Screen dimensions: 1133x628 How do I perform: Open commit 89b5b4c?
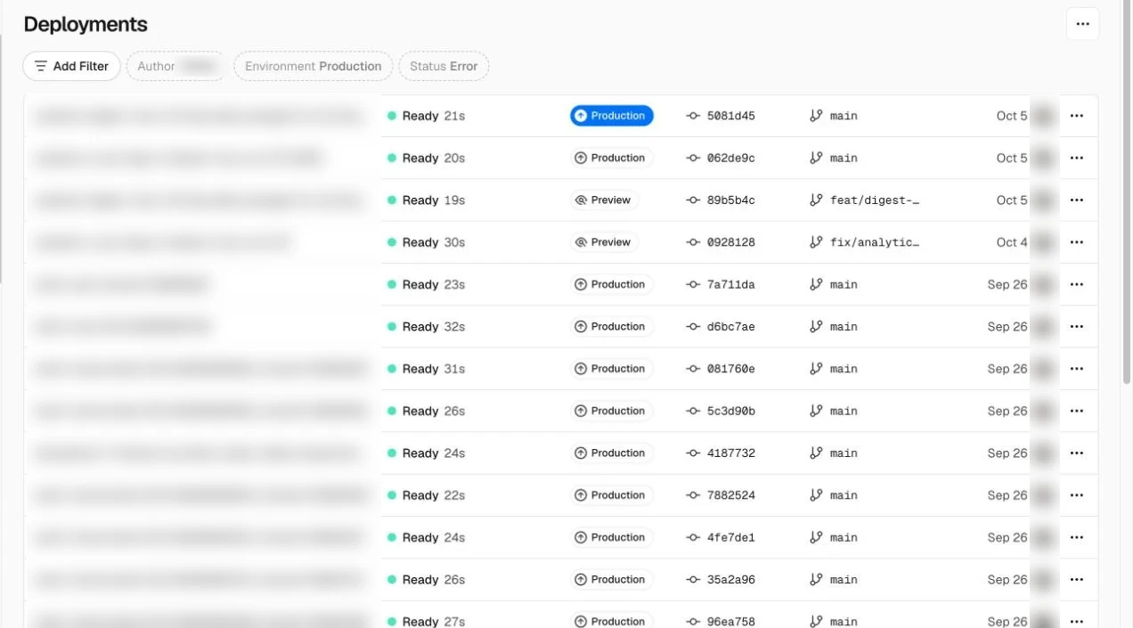pos(730,200)
